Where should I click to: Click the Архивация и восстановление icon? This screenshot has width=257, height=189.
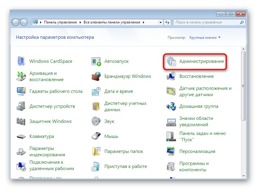pyautogui.click(x=21, y=76)
